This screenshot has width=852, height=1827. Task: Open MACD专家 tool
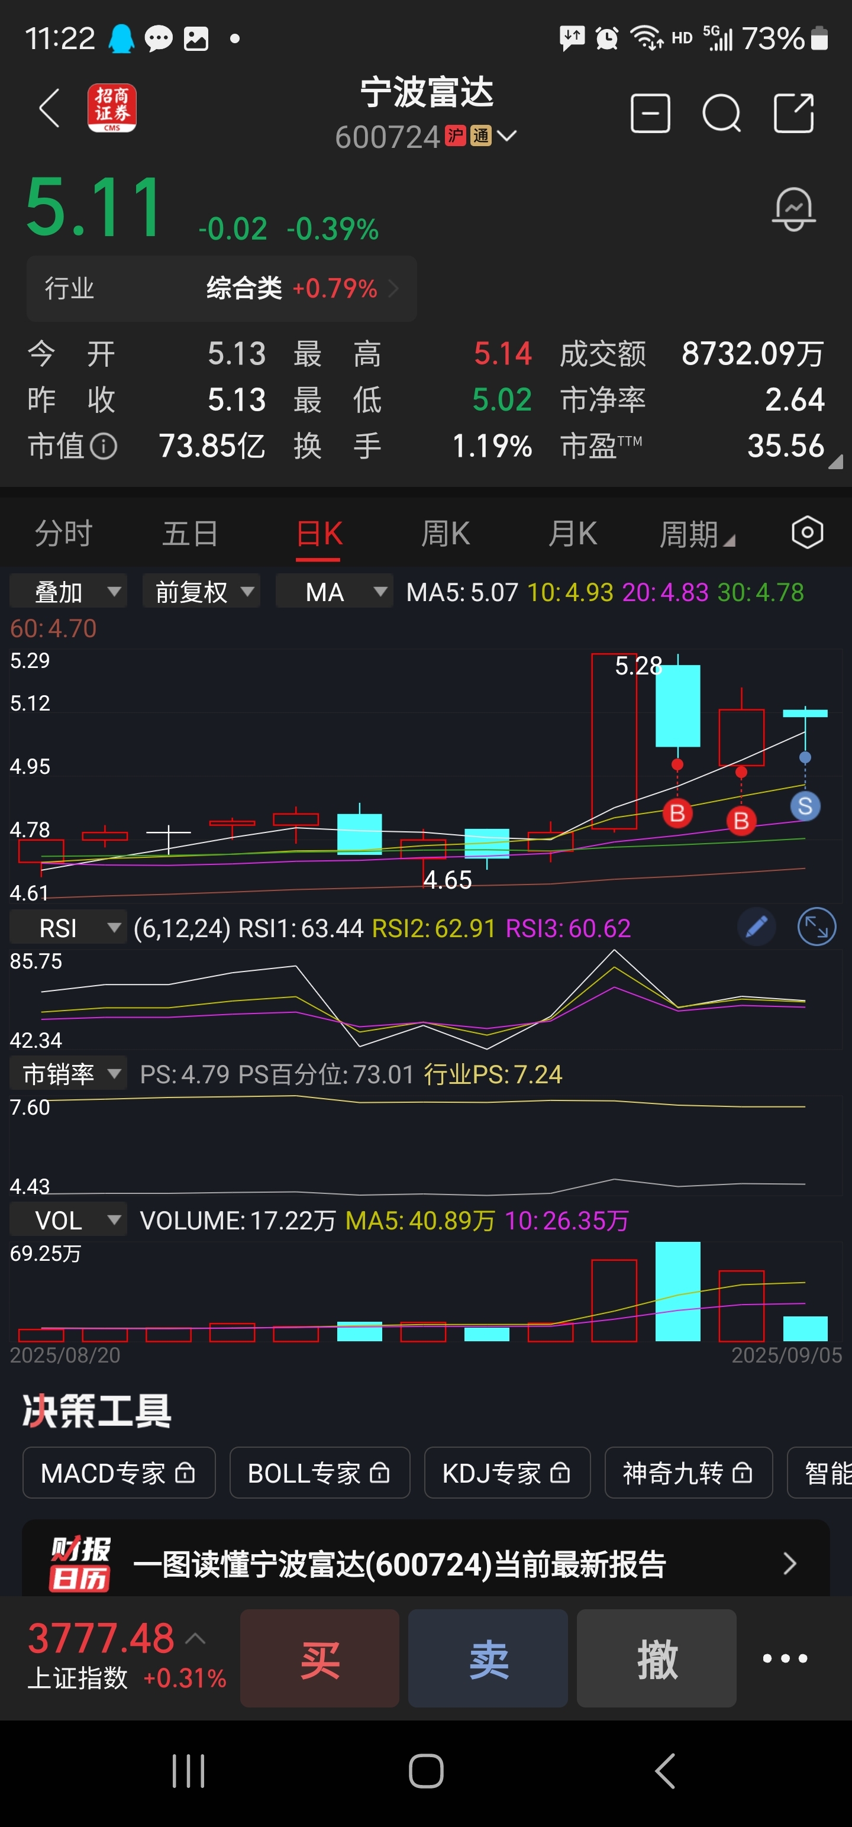(118, 1473)
